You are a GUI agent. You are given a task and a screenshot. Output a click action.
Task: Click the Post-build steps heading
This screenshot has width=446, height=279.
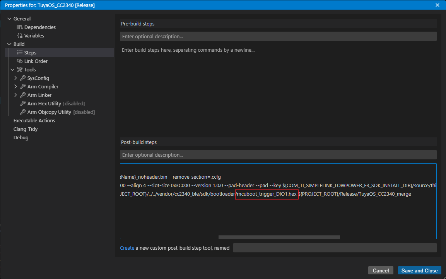tap(139, 142)
